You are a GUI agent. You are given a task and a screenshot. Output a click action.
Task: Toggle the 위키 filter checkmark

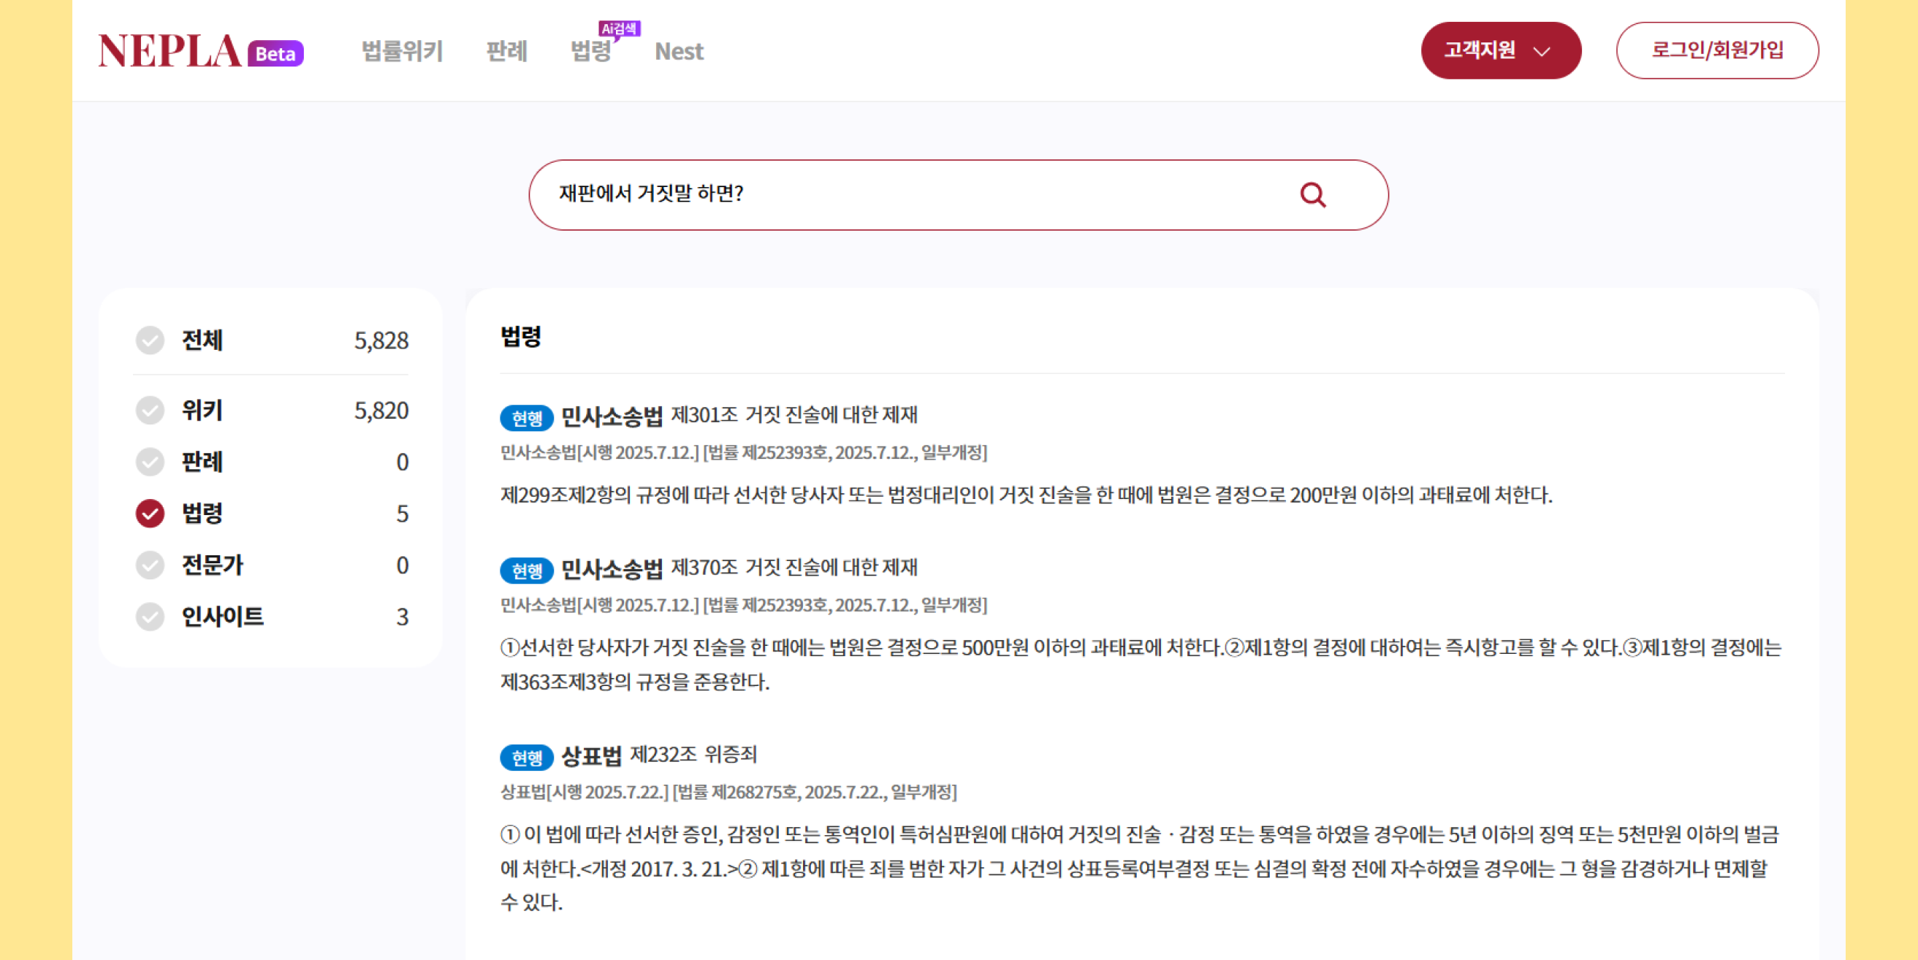(150, 411)
